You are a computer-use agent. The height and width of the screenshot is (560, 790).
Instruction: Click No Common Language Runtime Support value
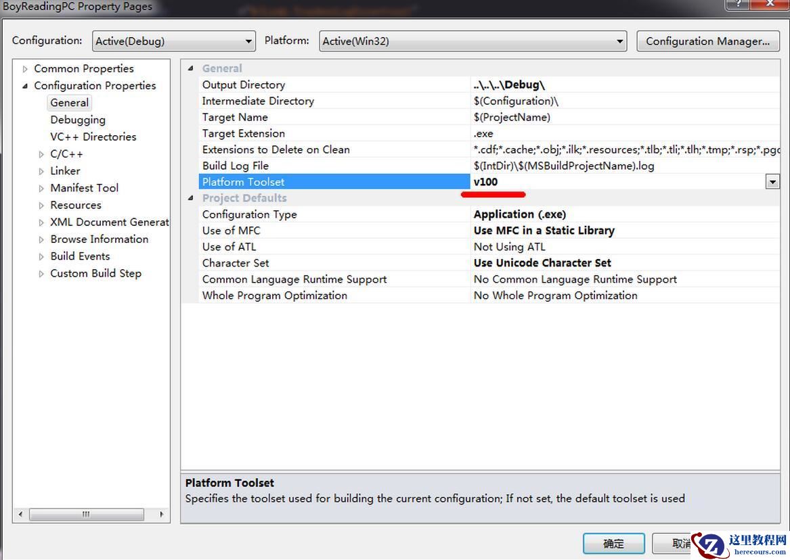coord(575,279)
